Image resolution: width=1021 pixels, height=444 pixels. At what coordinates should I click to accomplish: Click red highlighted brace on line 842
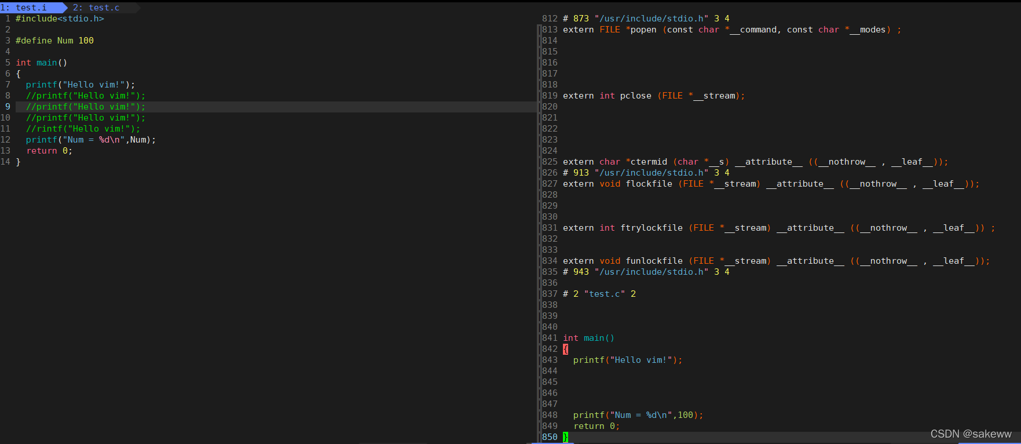[565, 349]
